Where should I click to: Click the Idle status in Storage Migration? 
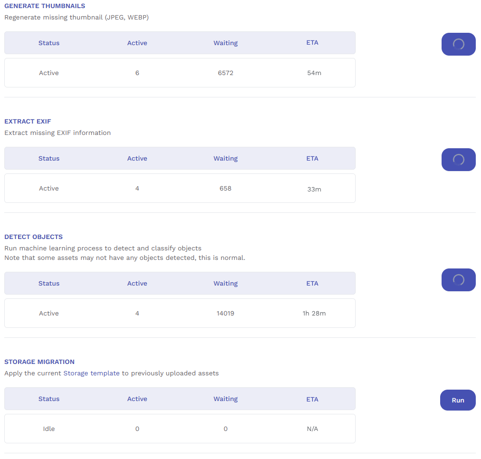49,429
